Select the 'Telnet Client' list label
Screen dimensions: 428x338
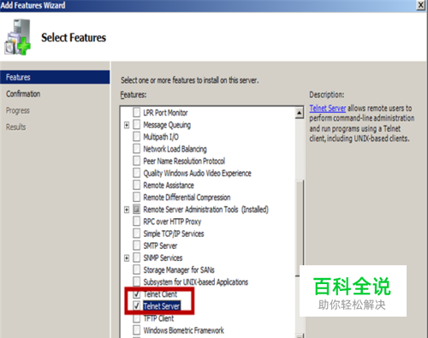click(x=160, y=294)
